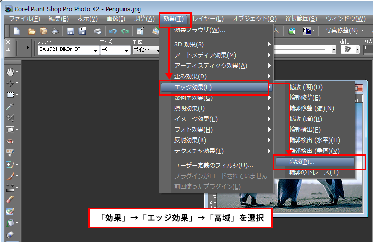
Task: Expand the Selection tool flyout arrow
Action: [x=17, y=95]
